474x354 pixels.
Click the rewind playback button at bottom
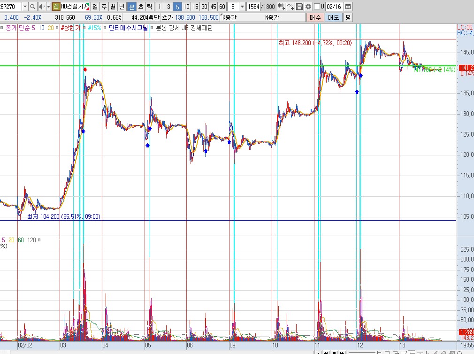(326, 353)
